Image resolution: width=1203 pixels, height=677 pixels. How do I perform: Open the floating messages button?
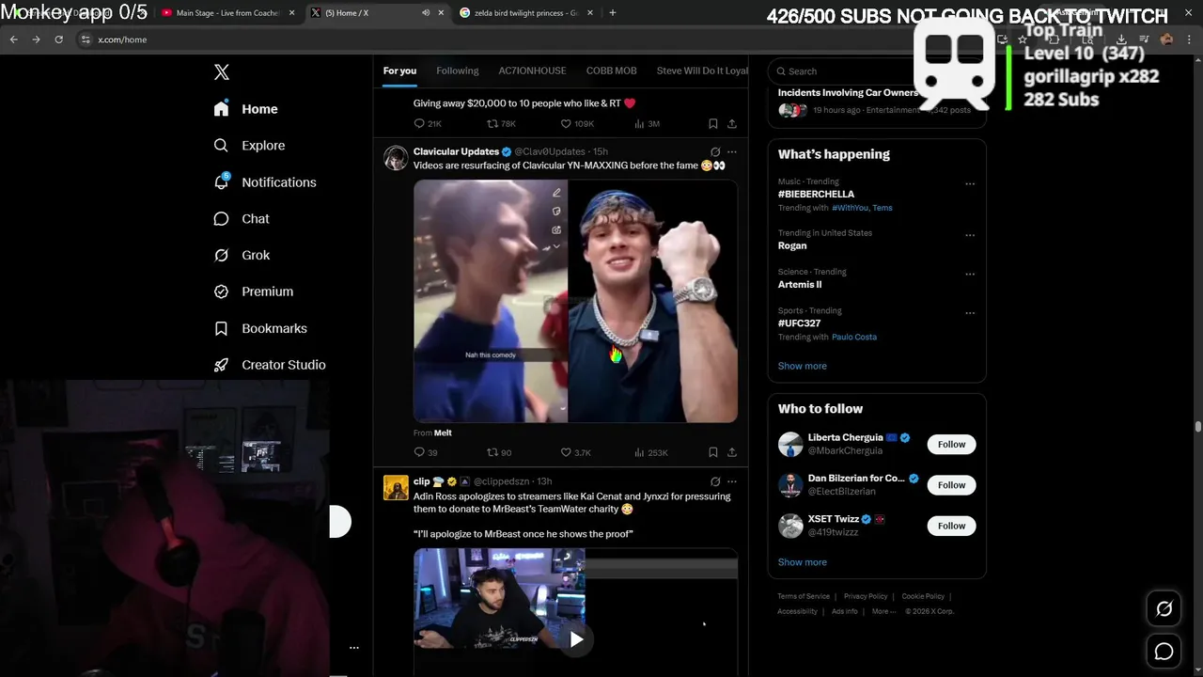tap(1164, 652)
